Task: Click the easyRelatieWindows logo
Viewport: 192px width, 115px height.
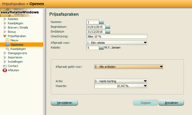Action: (x=20, y=13)
